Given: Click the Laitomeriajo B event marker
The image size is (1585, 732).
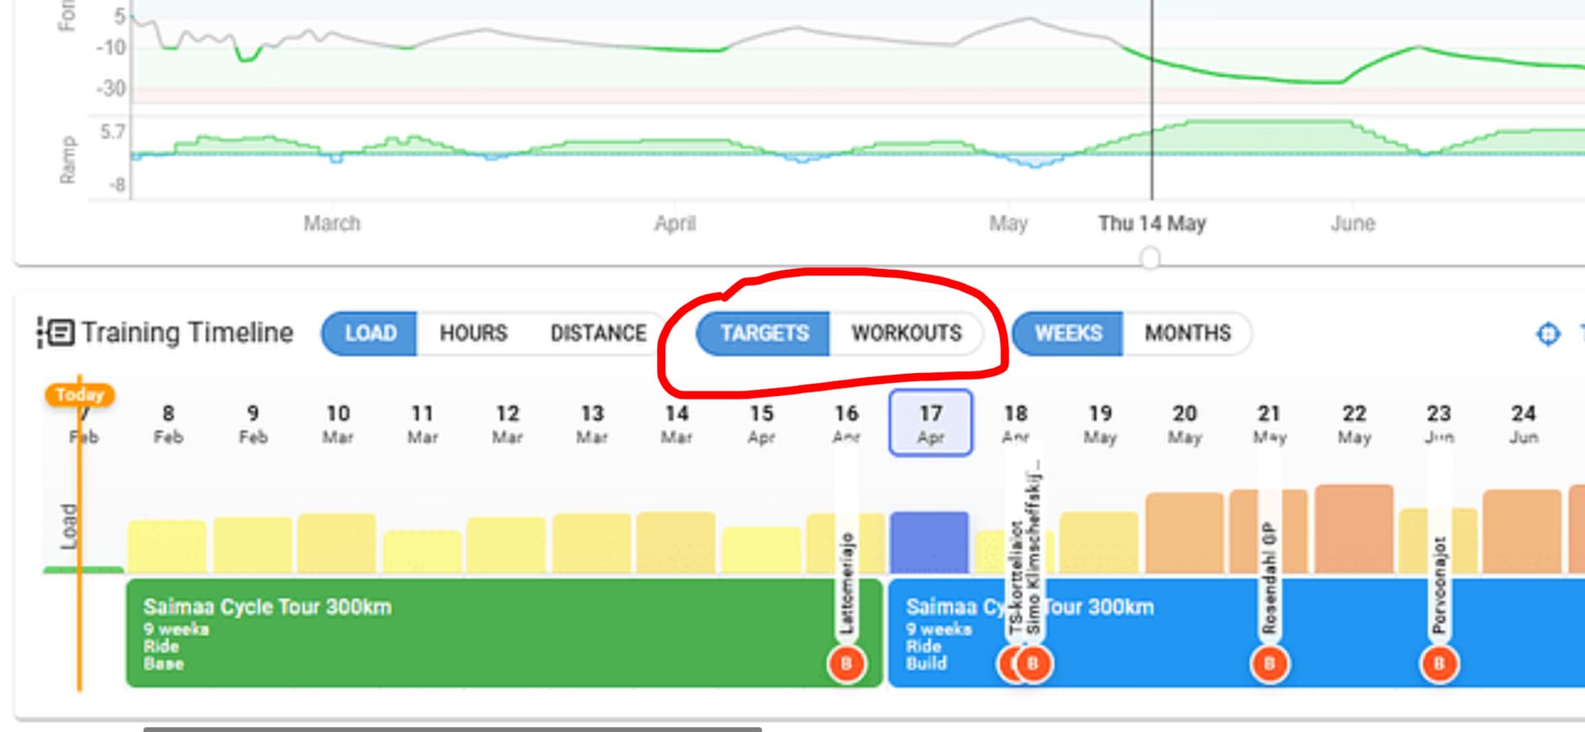Looking at the screenshot, I should (x=846, y=664).
